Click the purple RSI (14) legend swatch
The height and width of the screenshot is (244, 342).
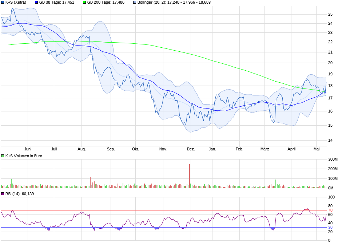3,194
